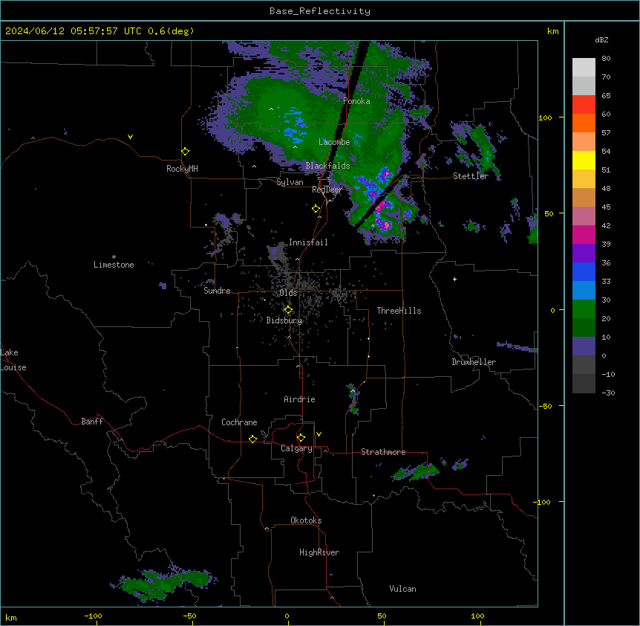The height and width of the screenshot is (626, 640).
Task: Click the 80 dBZ value at legend top
Action: (x=606, y=59)
